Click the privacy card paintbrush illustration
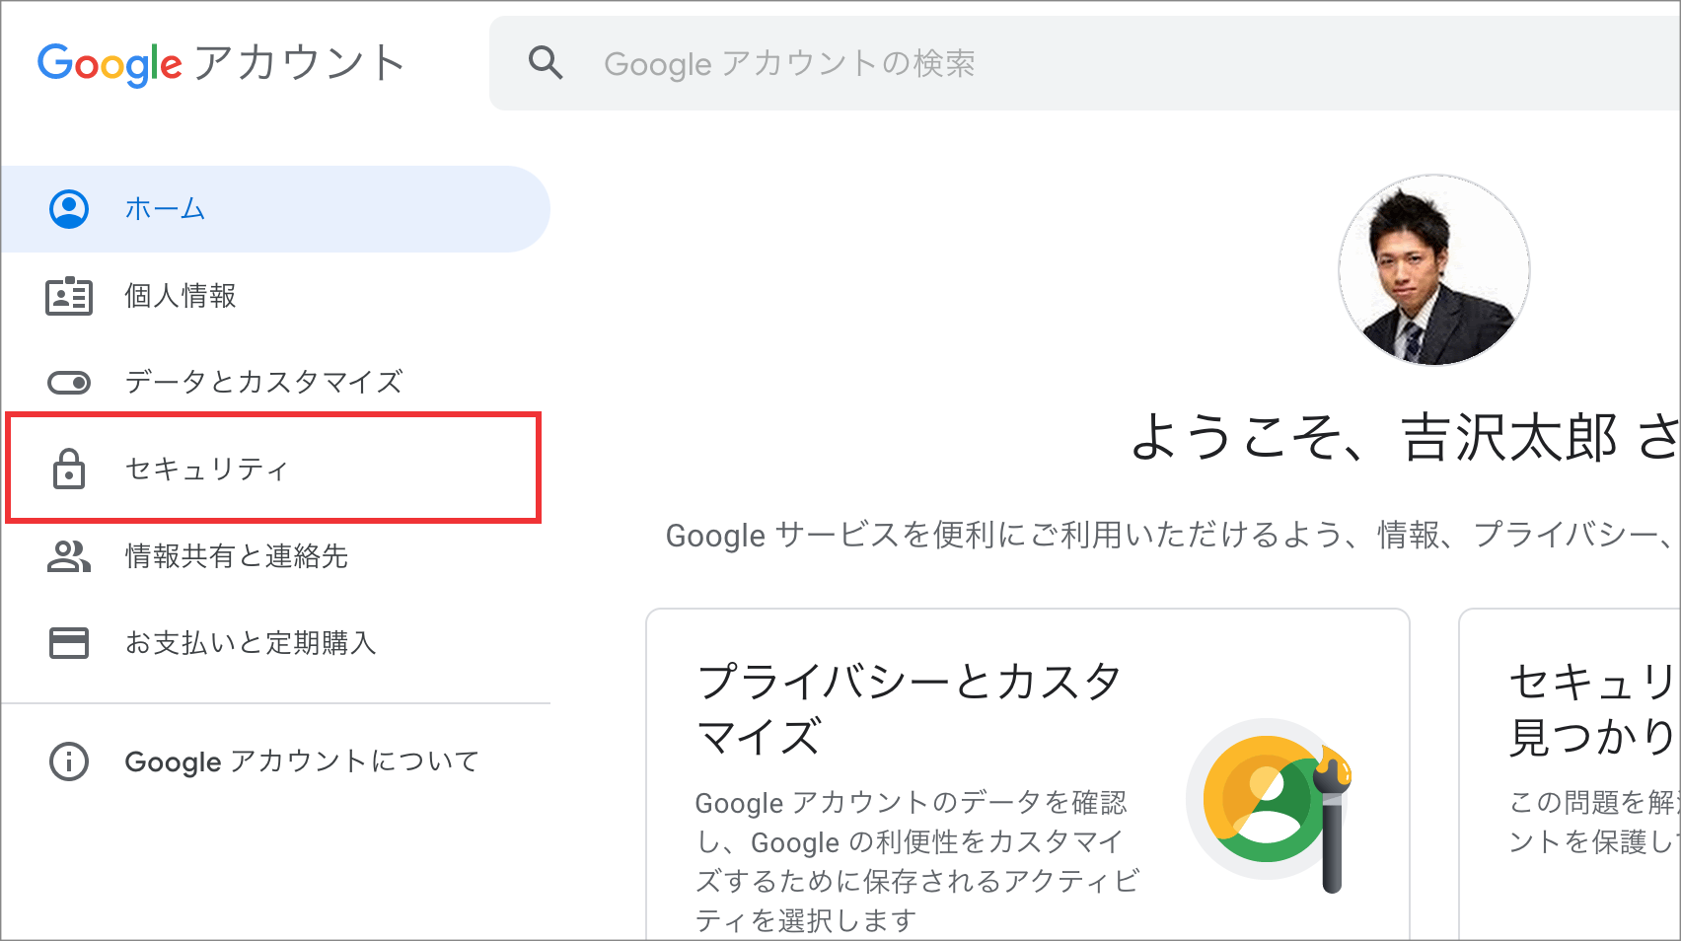Screen dimensions: 1681x941 pos(1271,804)
